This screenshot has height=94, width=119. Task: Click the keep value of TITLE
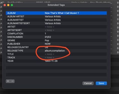coord(49,54)
